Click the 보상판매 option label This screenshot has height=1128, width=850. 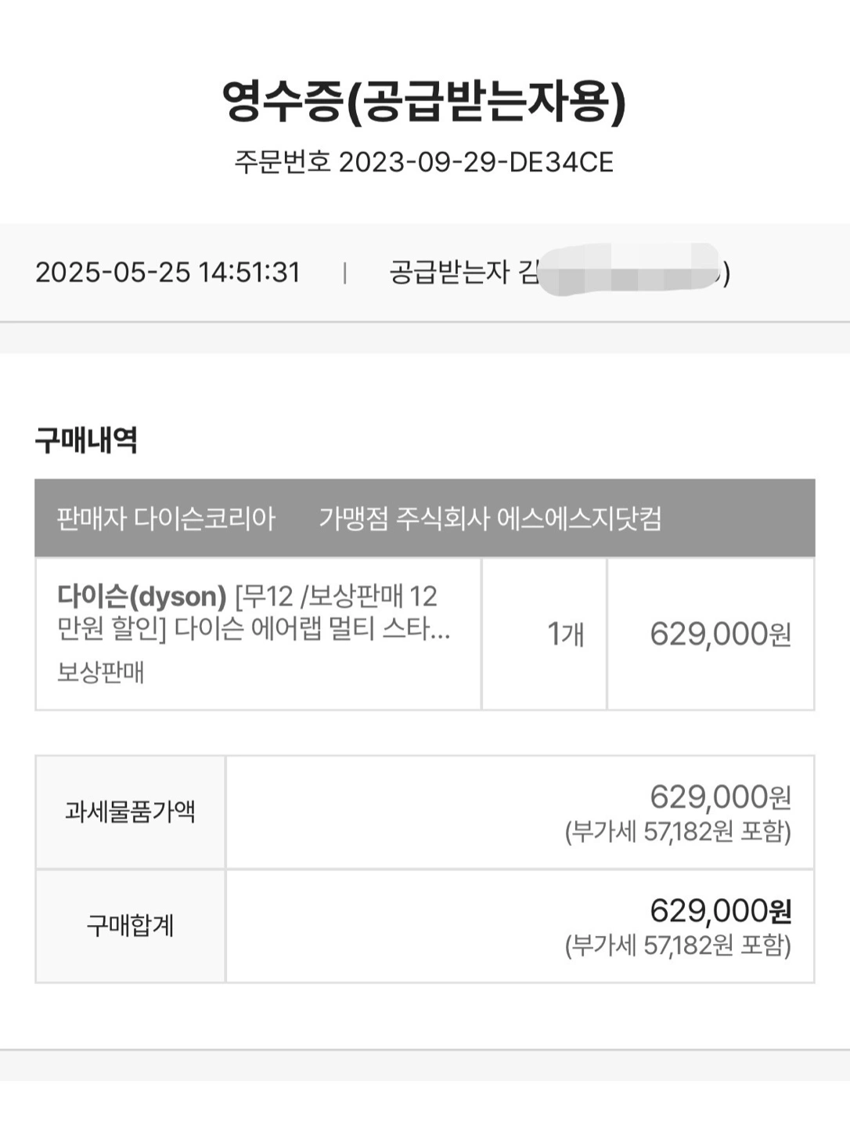pyautogui.click(x=100, y=672)
